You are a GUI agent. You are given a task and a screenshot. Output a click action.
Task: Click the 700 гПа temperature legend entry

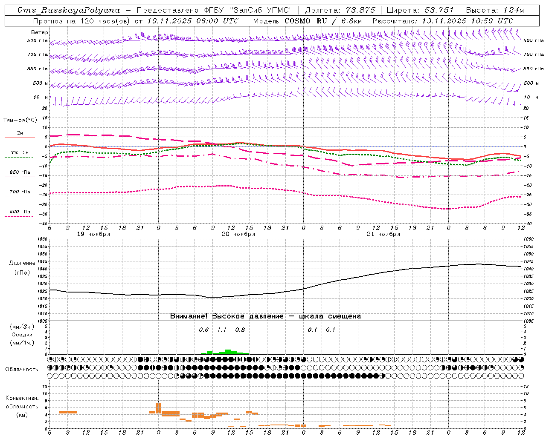[20, 192]
